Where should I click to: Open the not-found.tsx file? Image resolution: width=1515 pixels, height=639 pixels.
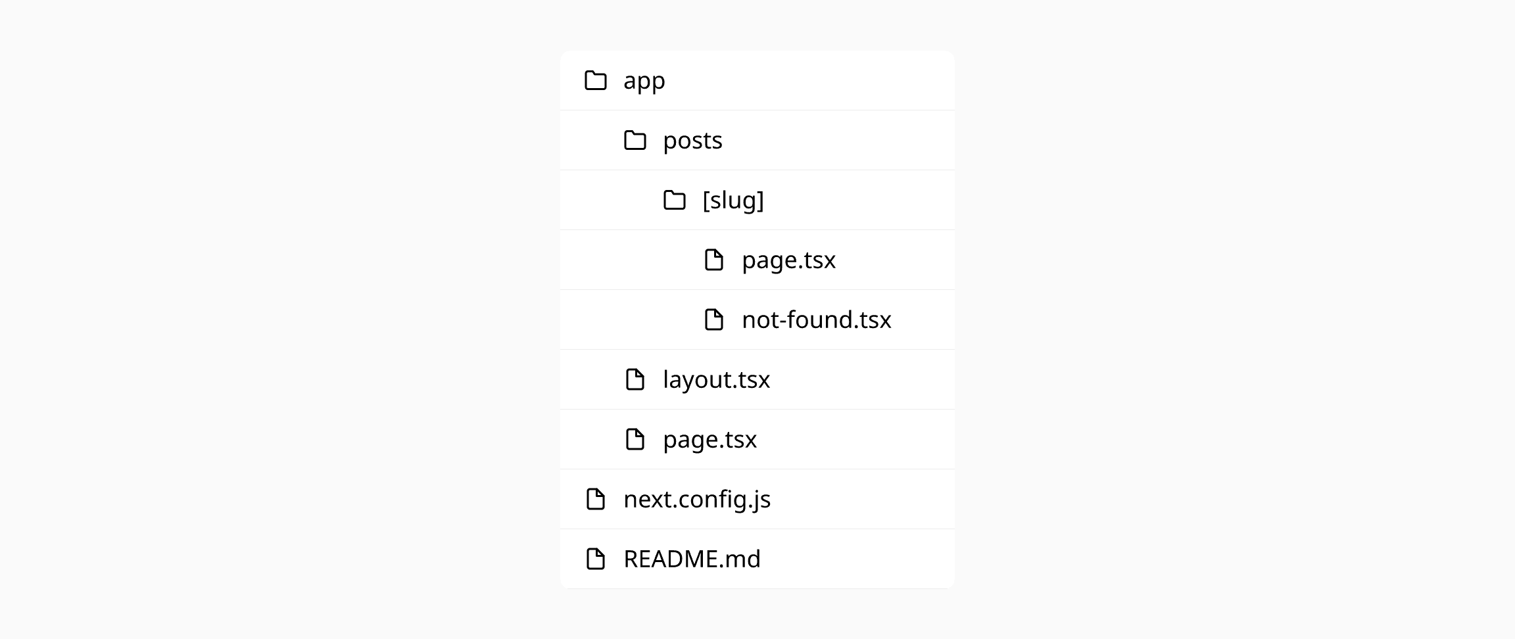tap(757, 319)
